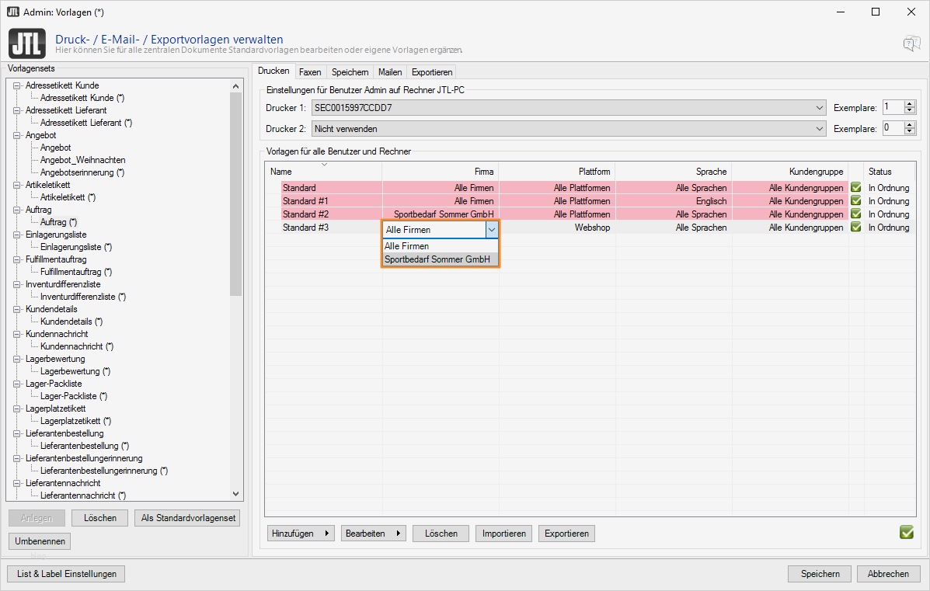Click green status check for Standard #2
This screenshot has height=591, width=930.
[x=856, y=214]
